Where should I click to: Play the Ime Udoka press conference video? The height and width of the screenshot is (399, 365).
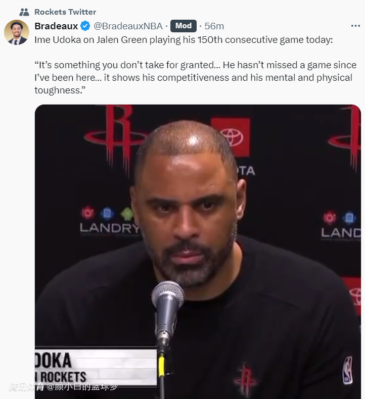pyautogui.click(x=198, y=252)
